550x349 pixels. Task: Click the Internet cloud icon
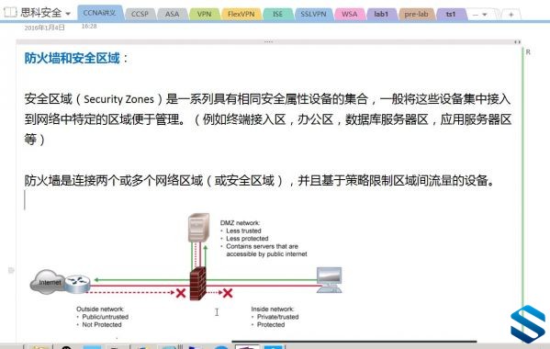pyautogui.click(x=46, y=282)
